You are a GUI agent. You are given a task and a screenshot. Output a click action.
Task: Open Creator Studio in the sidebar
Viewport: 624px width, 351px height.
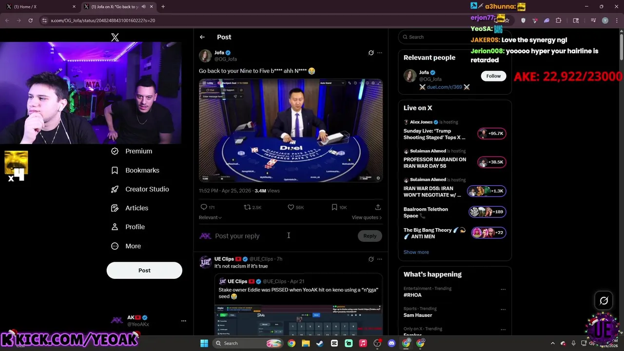tap(140, 189)
